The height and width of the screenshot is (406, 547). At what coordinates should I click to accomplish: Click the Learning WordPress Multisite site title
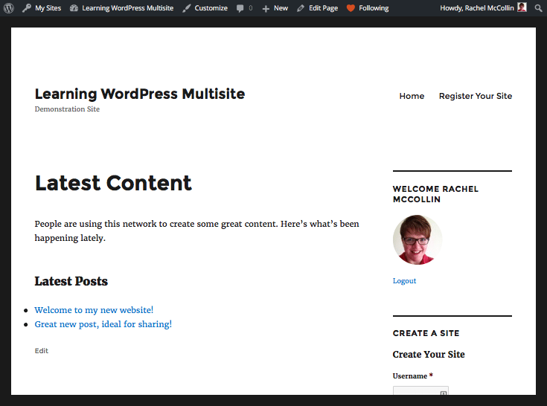140,94
